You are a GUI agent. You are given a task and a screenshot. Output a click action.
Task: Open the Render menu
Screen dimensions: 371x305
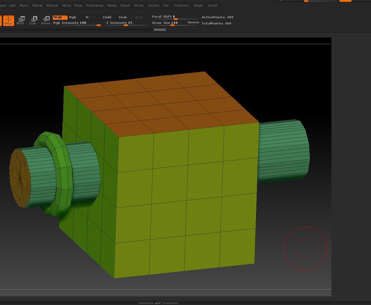pyautogui.click(x=112, y=6)
